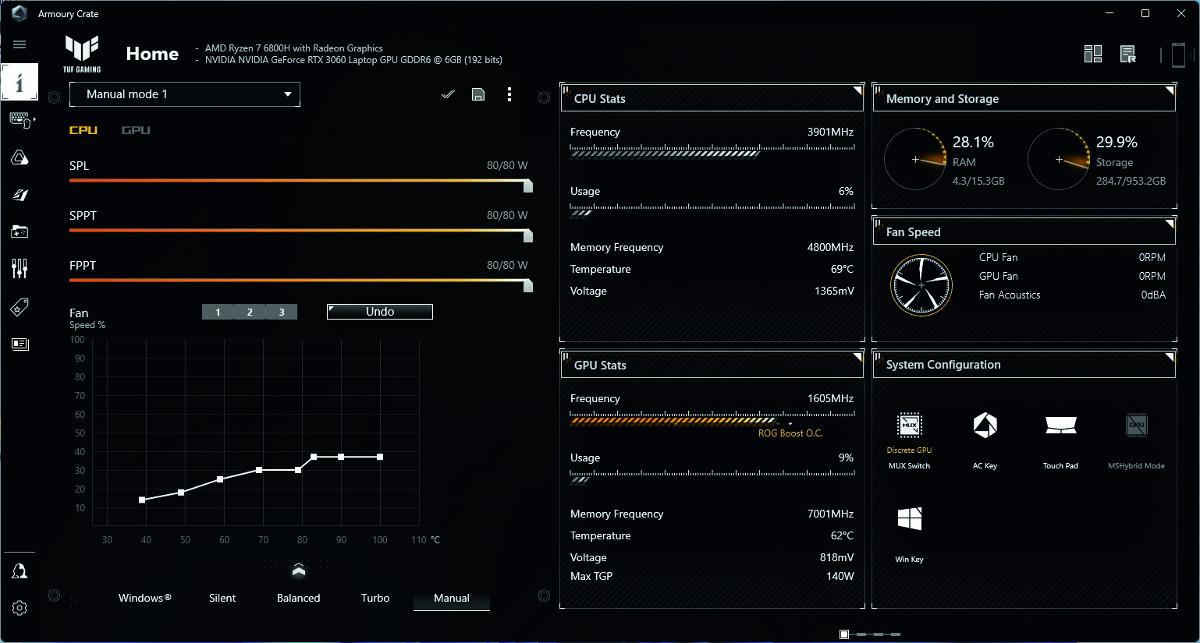Open the Manual mode 1 dropdown
The height and width of the screenshot is (643, 1200).
(x=184, y=94)
